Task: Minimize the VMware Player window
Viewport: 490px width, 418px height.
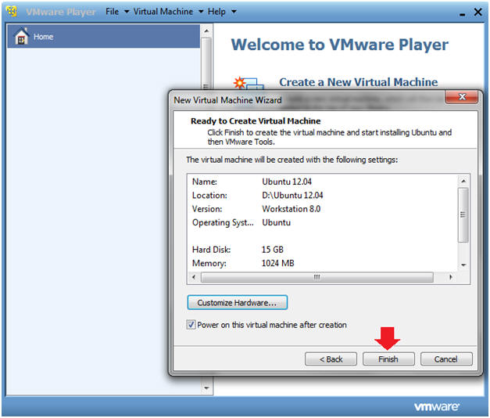Action: 462,14
